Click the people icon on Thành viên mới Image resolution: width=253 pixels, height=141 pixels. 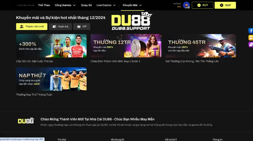tap(21, 26)
